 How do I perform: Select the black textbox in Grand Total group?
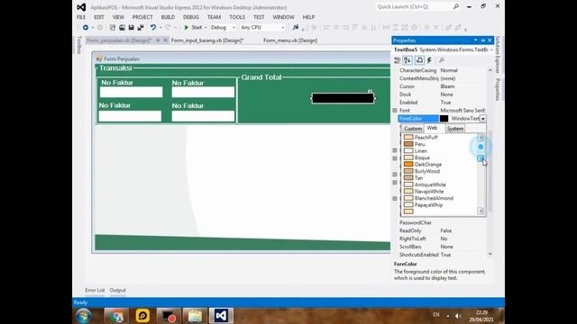[343, 98]
